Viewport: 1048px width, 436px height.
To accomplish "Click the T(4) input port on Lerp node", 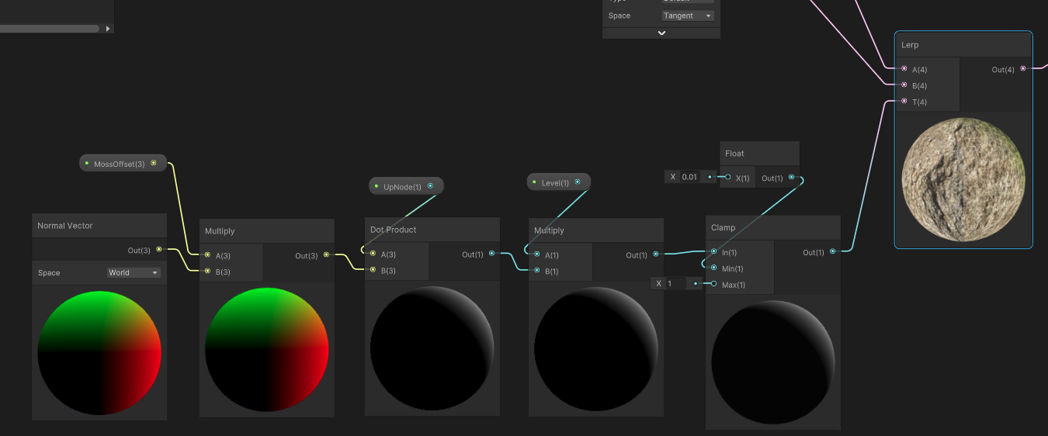I will coord(904,102).
